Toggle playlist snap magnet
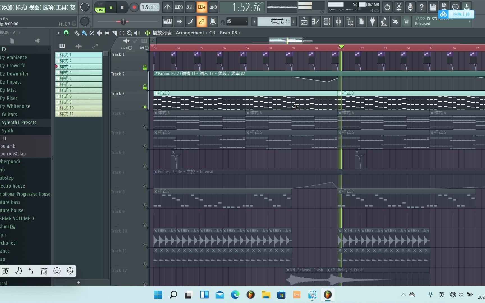The width and height of the screenshot is (485, 303). 66,33
